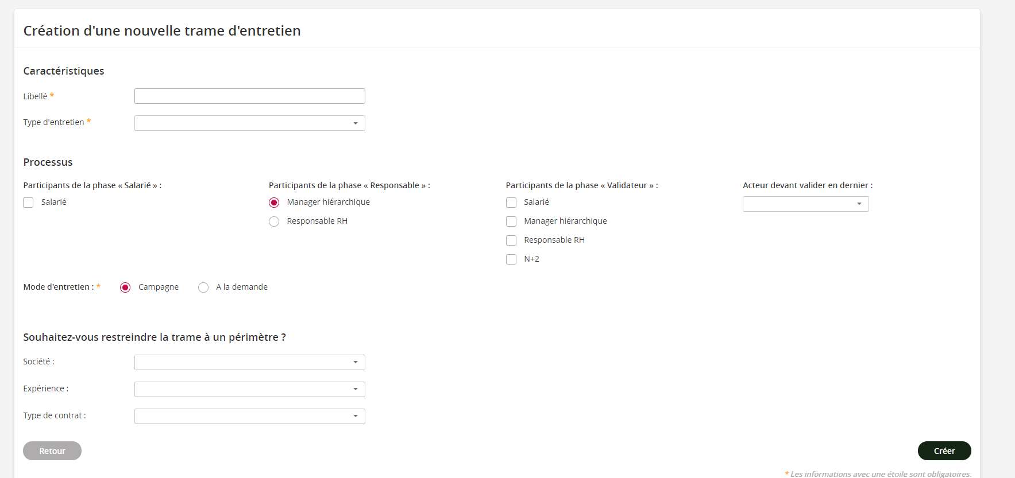Choose A la demande interview mode
This screenshot has height=478, width=1015.
tap(203, 287)
